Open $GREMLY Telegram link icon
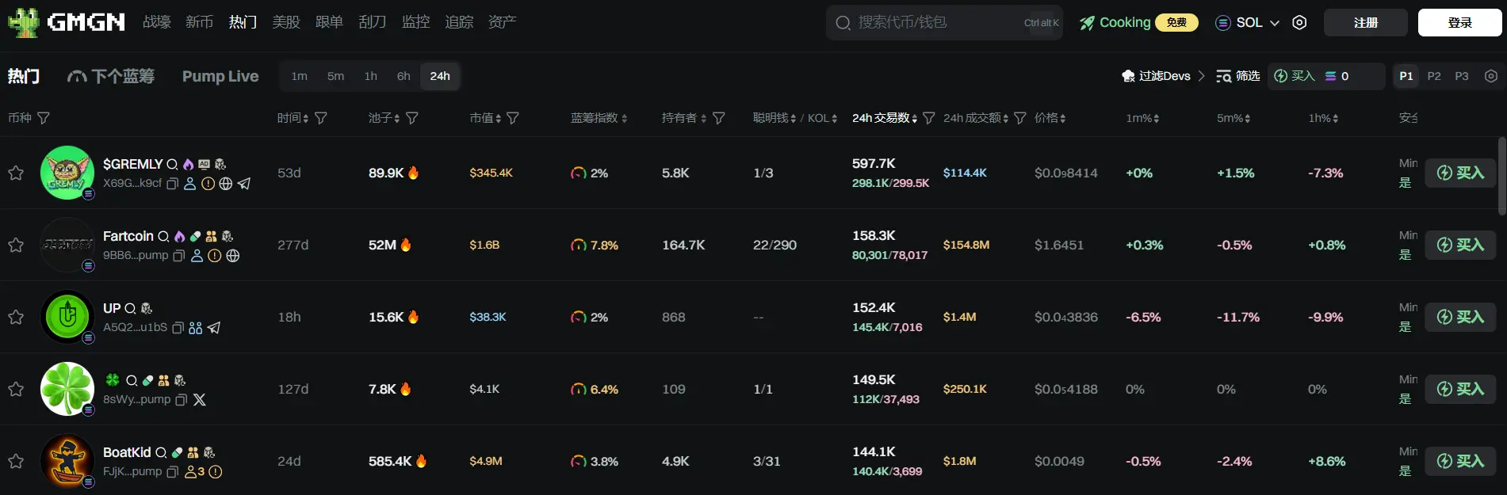 [244, 184]
